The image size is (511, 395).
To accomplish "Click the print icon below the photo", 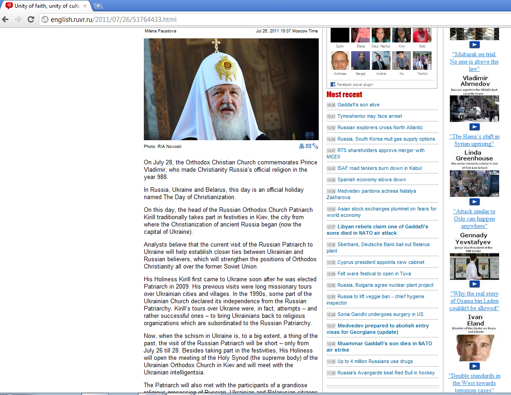I will [x=301, y=146].
